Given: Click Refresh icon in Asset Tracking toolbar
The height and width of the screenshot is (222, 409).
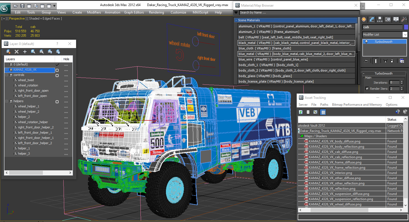Looking at the screenshot, I should [x=301, y=112].
